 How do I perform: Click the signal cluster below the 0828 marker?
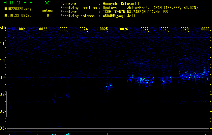coord(166,81)
